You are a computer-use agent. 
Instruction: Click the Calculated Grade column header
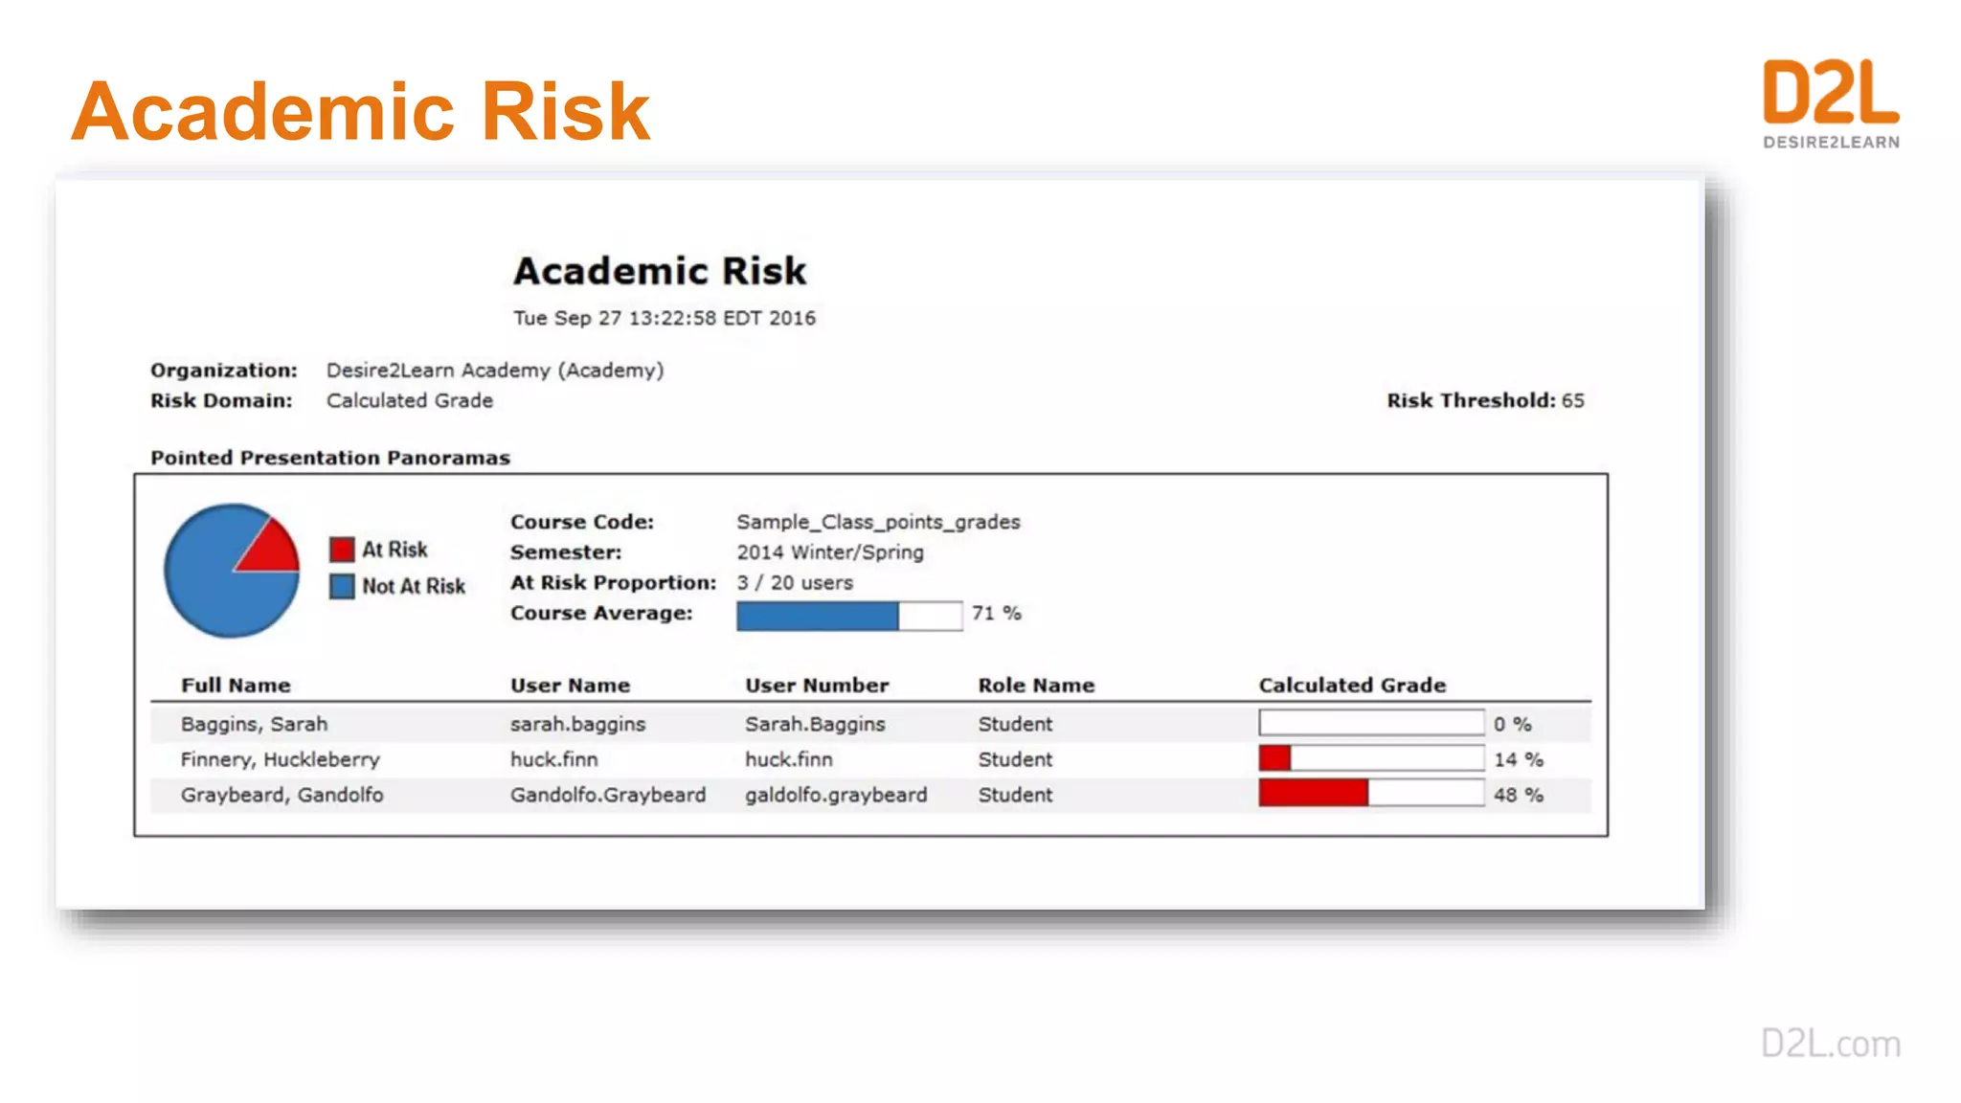[1352, 686]
